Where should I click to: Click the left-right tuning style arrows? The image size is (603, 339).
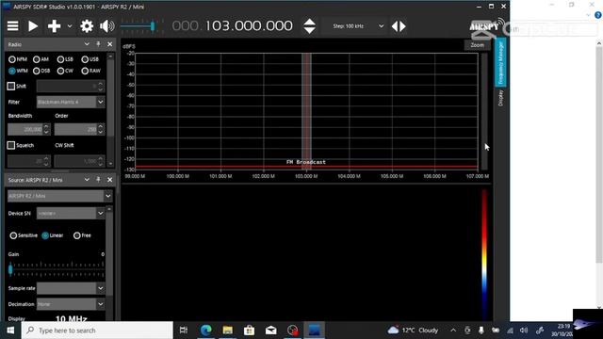tap(399, 26)
